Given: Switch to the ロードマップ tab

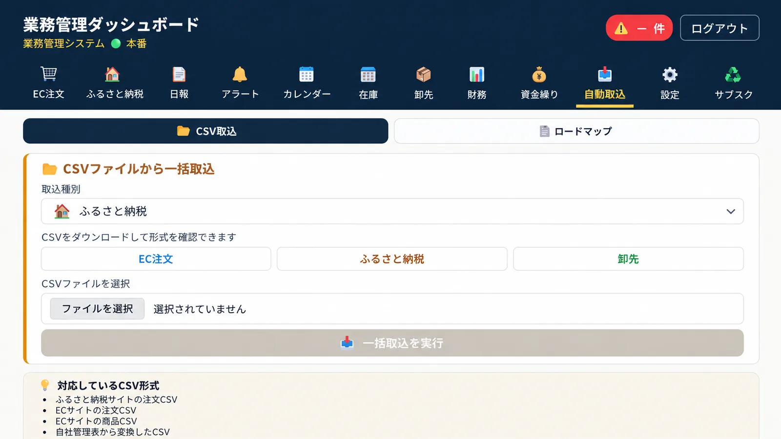Looking at the screenshot, I should click(576, 131).
